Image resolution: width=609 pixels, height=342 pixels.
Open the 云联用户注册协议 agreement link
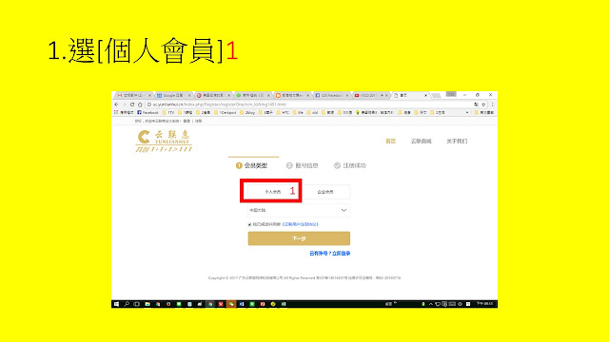click(x=301, y=224)
